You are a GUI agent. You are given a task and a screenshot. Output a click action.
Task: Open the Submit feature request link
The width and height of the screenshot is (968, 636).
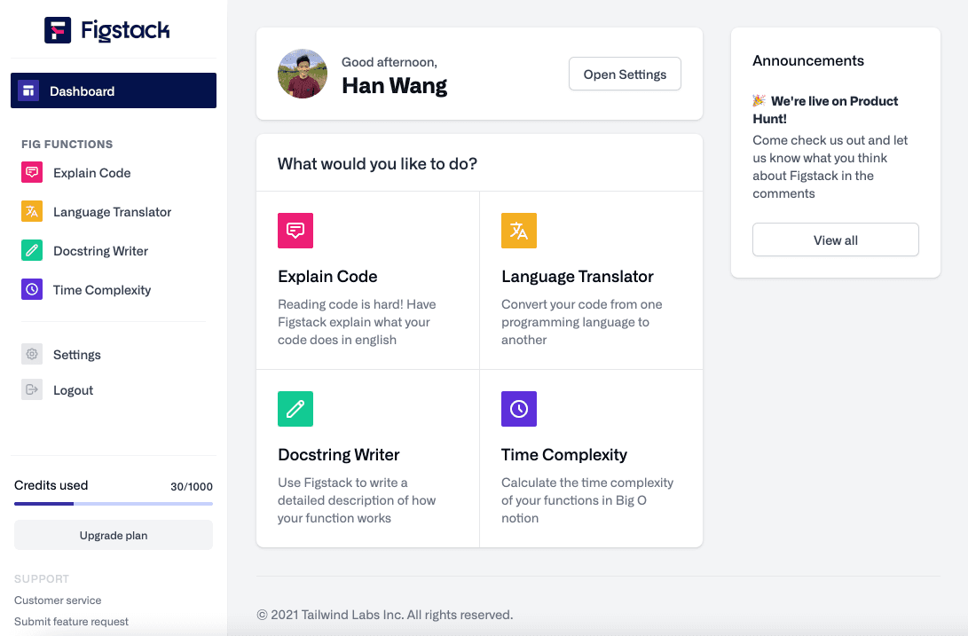click(71, 622)
